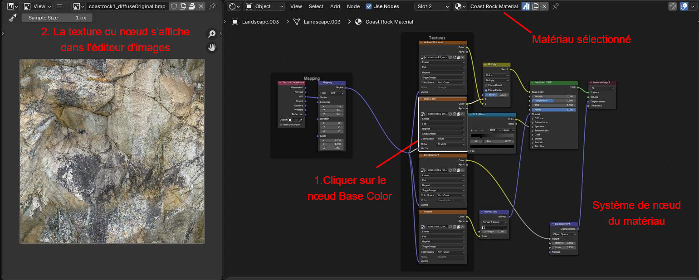Viewport: 699px width, 280px height.
Task: Open the Add menu in node editor
Action: [x=335, y=6]
